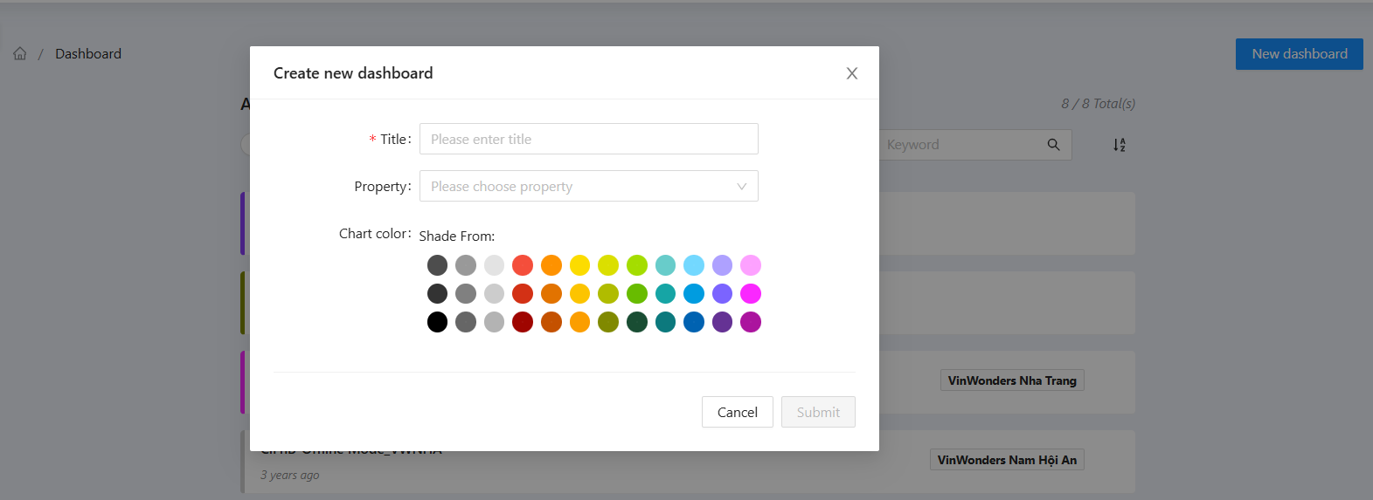Choose the pure black color swatch
Image resolution: width=1373 pixels, height=500 pixels.
click(x=437, y=322)
